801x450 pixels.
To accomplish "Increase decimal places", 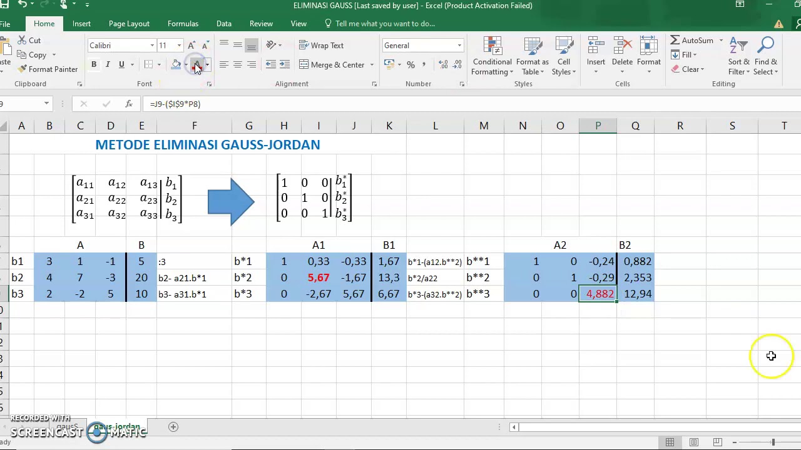I will (x=443, y=64).
